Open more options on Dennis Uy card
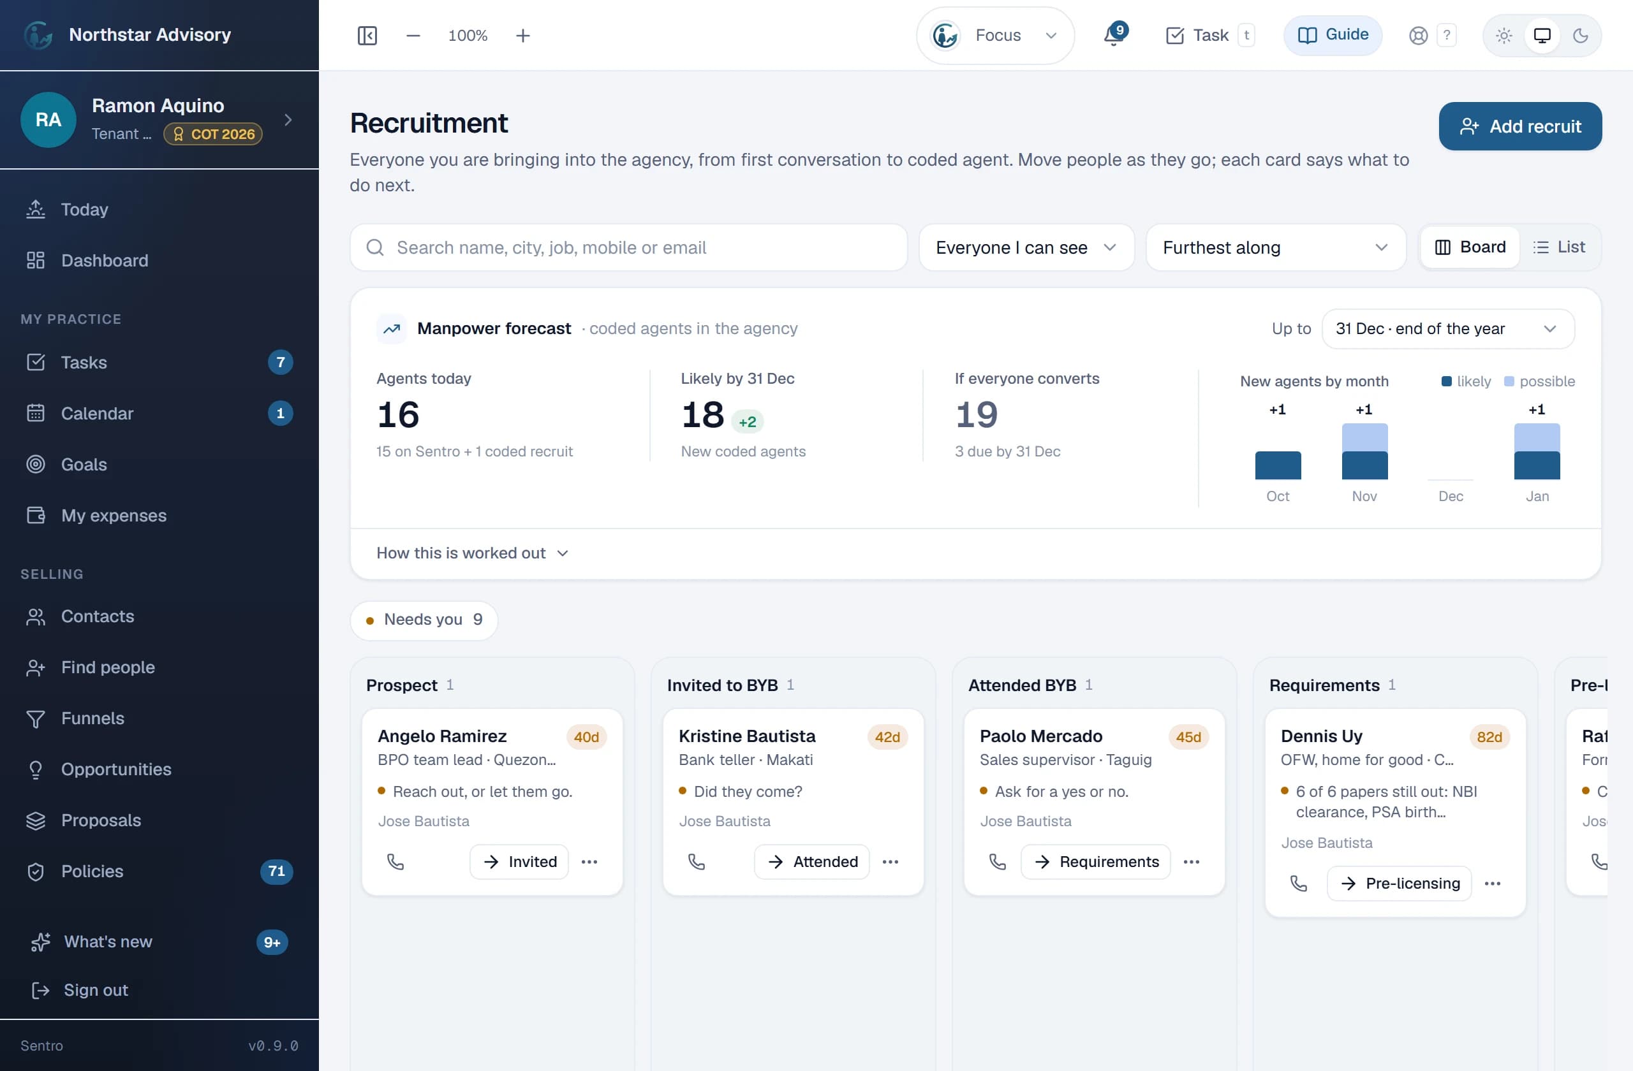 pyautogui.click(x=1493, y=883)
